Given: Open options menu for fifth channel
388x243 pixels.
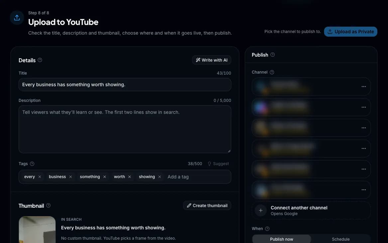Looking at the screenshot, I should coord(363,169).
